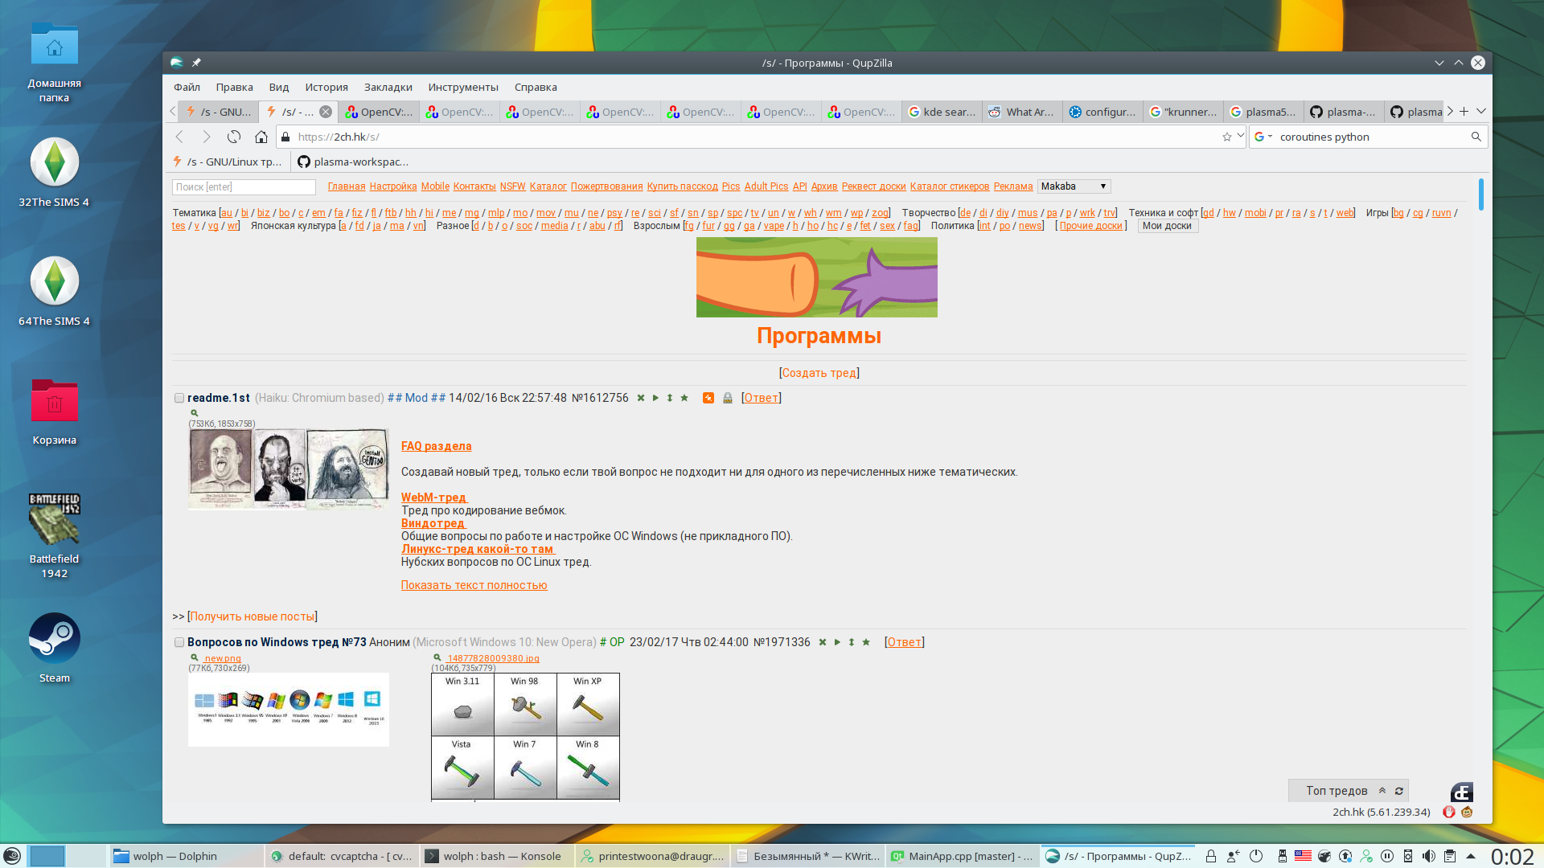Close the current /s/ tab
The height and width of the screenshot is (868, 1544).
click(x=326, y=112)
